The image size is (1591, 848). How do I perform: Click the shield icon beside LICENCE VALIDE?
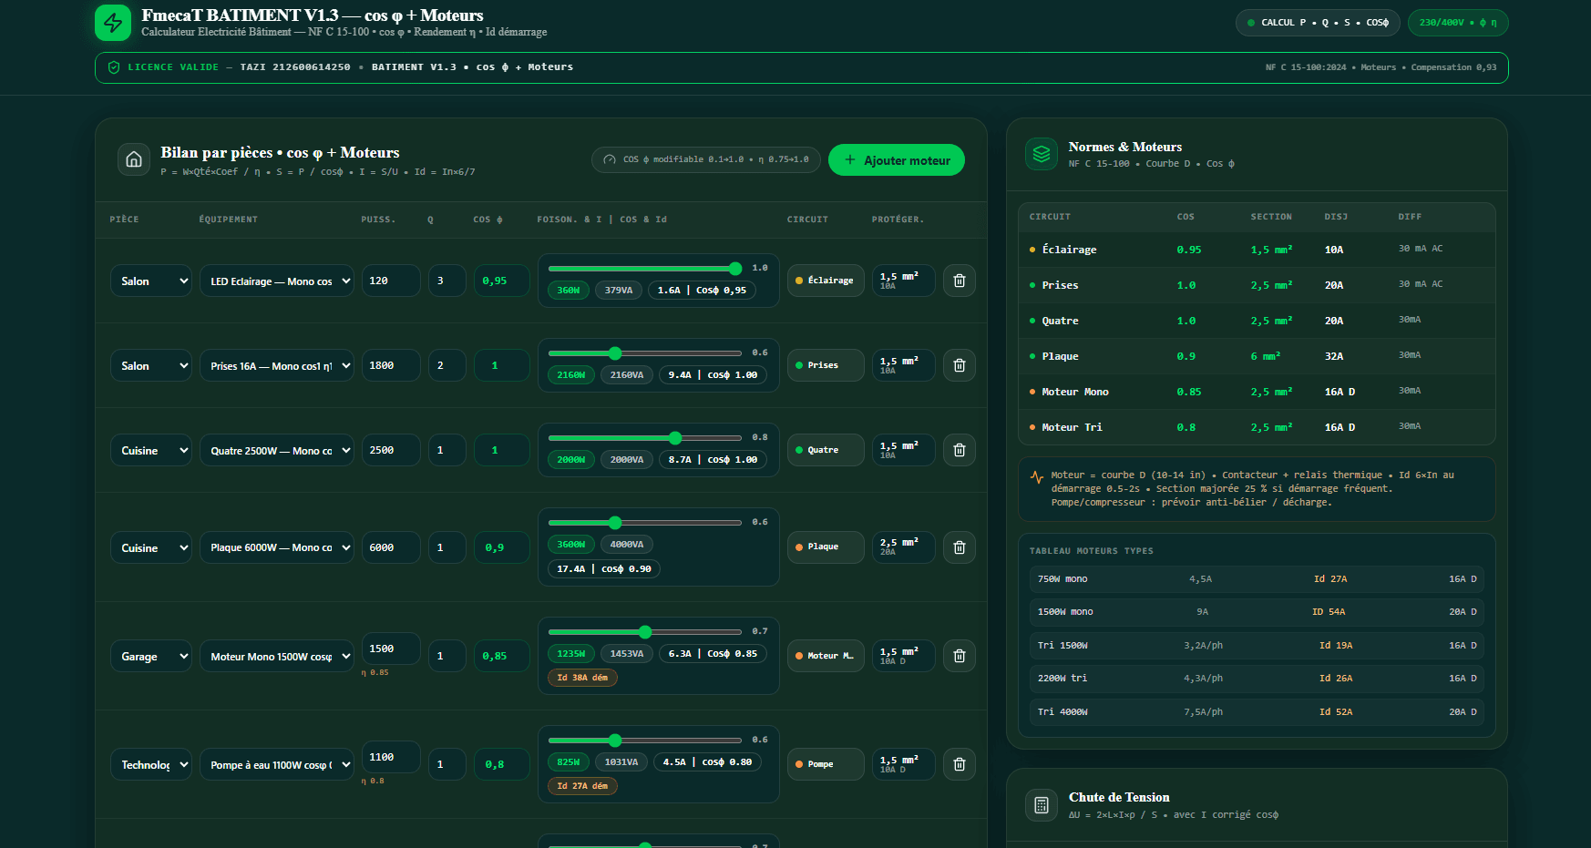coord(114,67)
